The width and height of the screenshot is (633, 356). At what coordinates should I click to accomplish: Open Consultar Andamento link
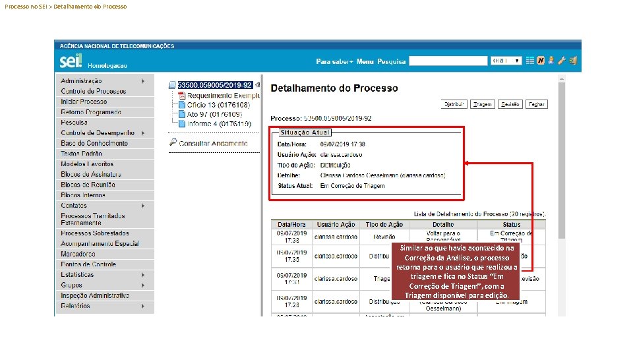pyautogui.click(x=213, y=143)
